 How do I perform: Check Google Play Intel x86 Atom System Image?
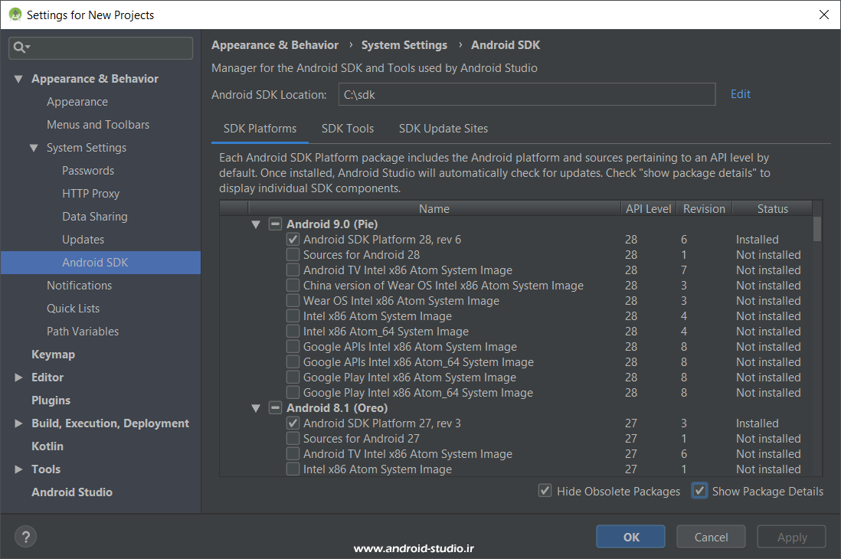tap(293, 378)
